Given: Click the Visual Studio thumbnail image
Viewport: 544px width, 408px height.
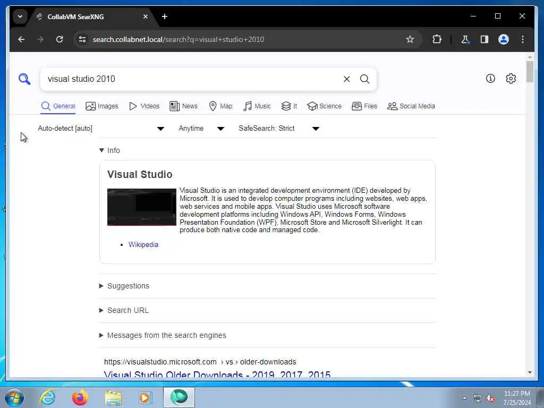Looking at the screenshot, I should (x=141, y=207).
